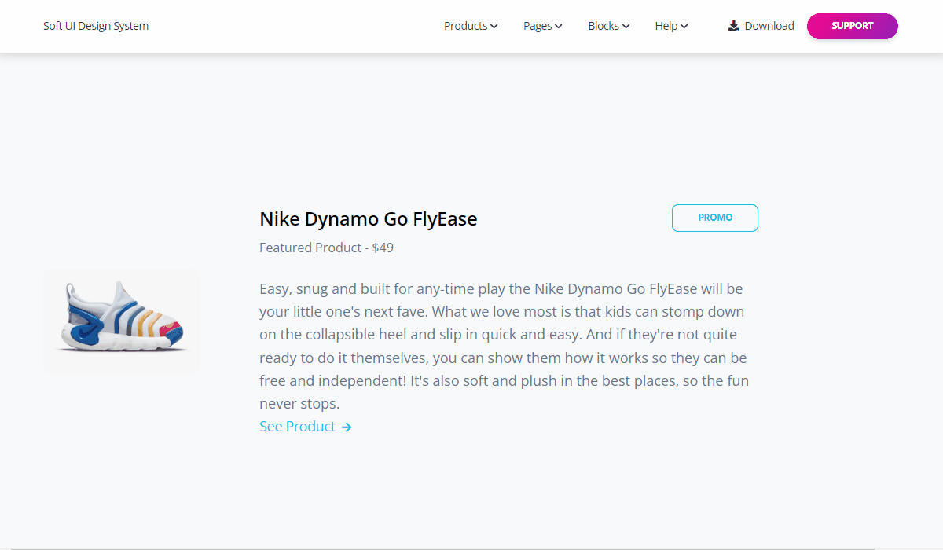
Task: Expand the Blocks dropdown chevron
Action: 626,27
